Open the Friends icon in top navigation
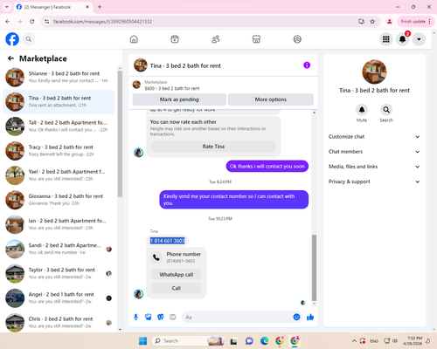The height and width of the screenshot is (349, 437). click(x=216, y=39)
